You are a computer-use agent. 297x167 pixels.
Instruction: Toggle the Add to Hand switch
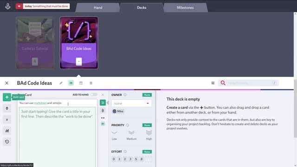pyautogui.click(x=94, y=95)
